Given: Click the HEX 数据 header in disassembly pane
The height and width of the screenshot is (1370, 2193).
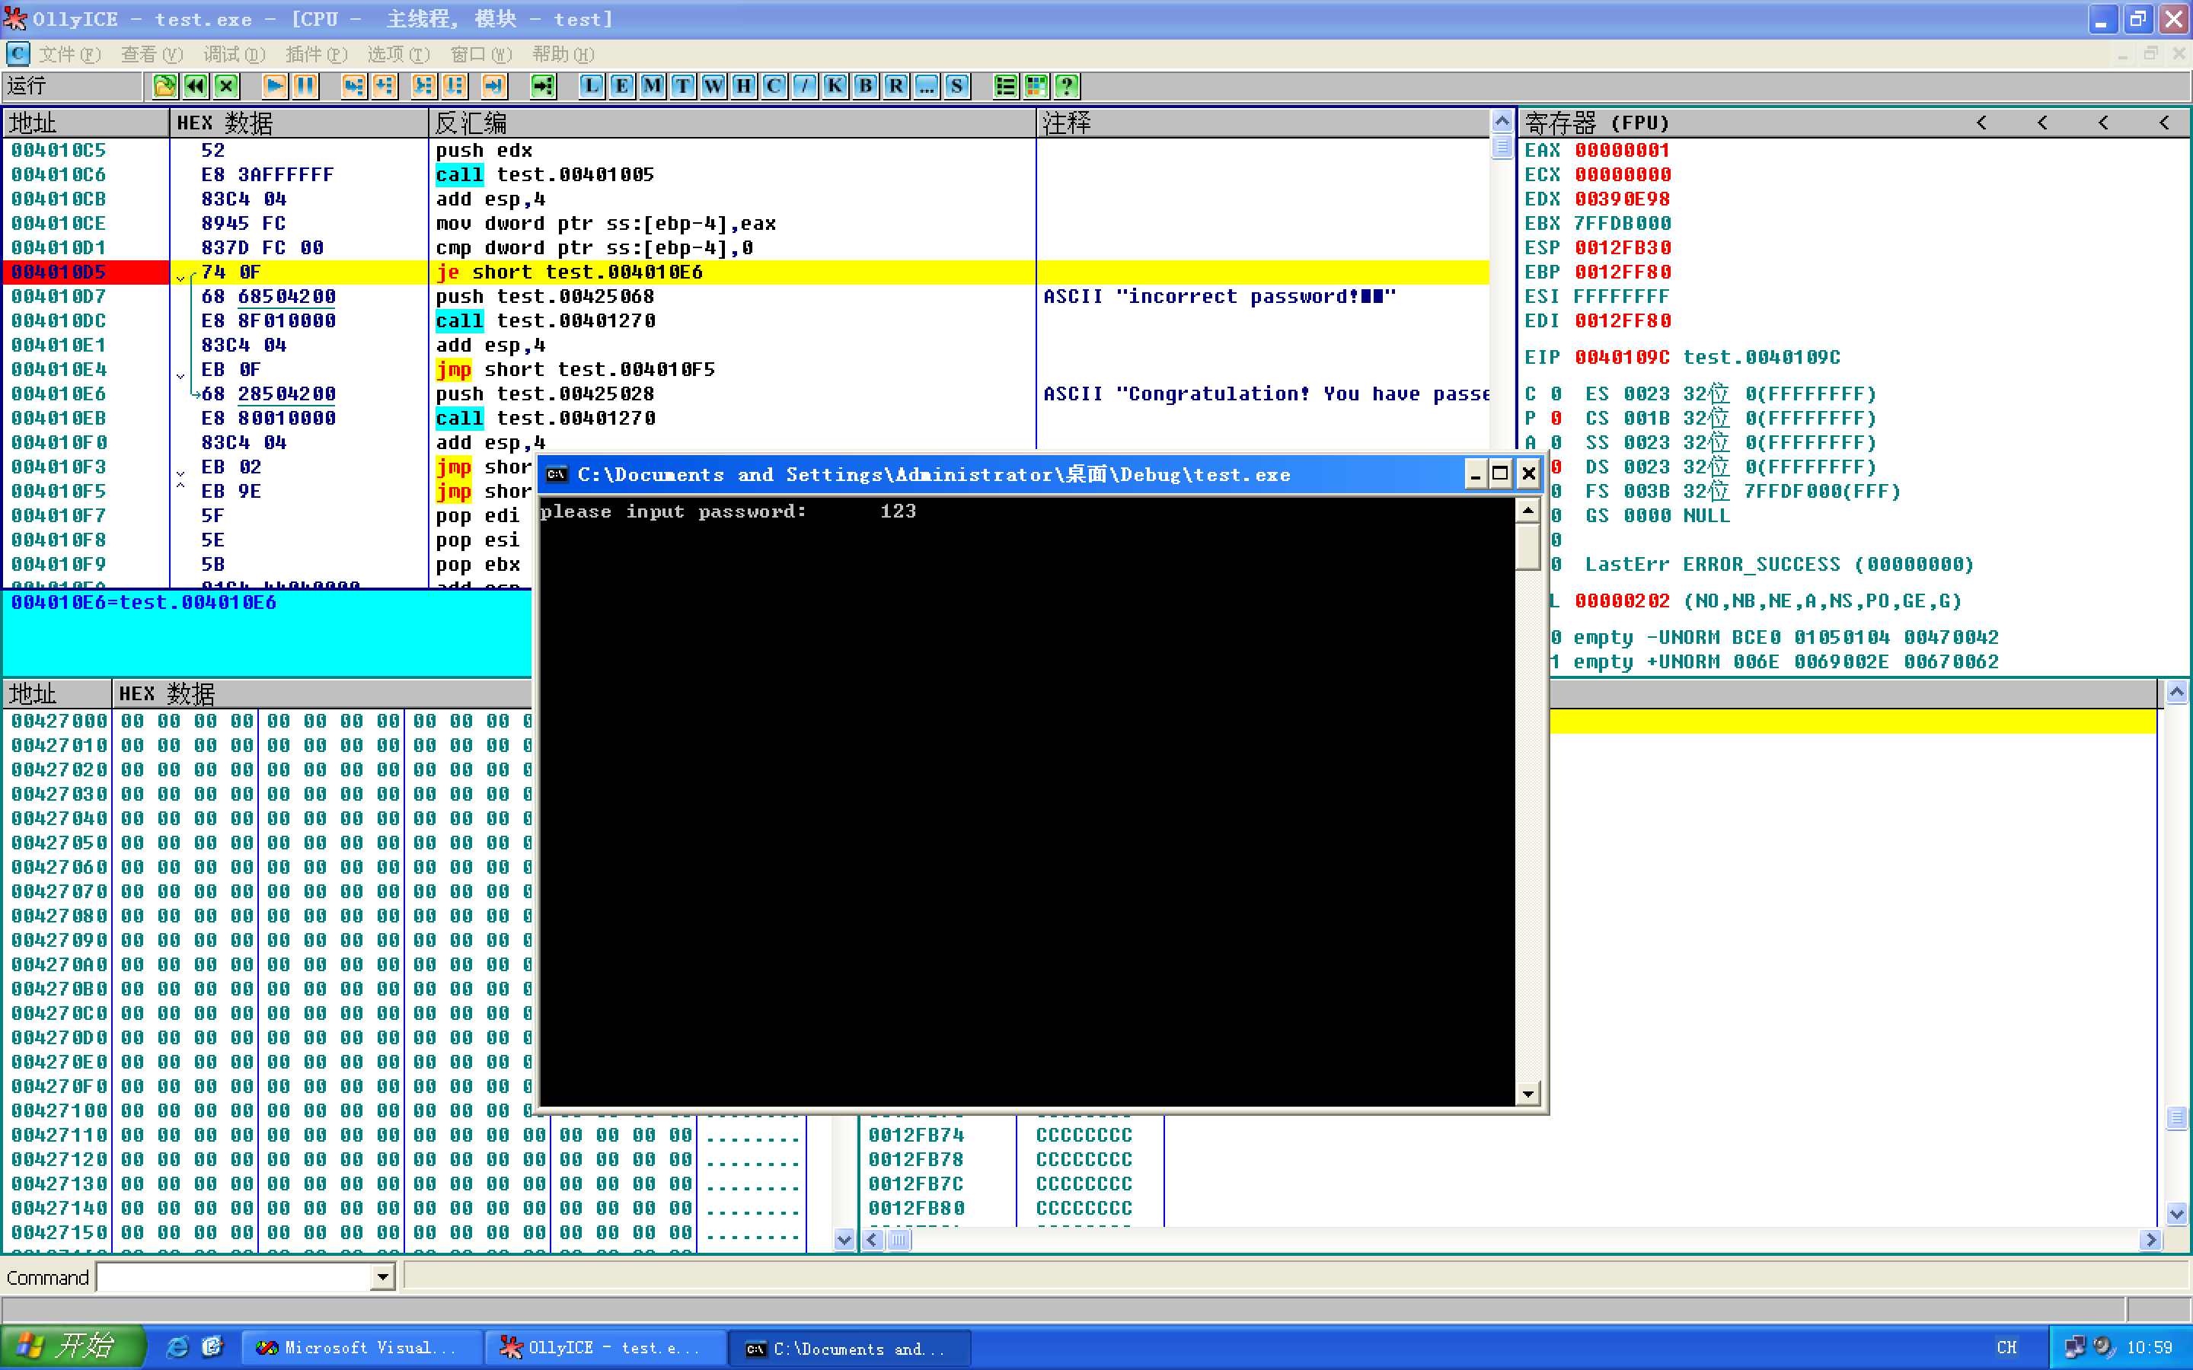Looking at the screenshot, I should [x=298, y=123].
